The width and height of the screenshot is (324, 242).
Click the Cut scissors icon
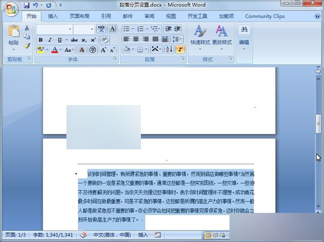tap(27, 29)
